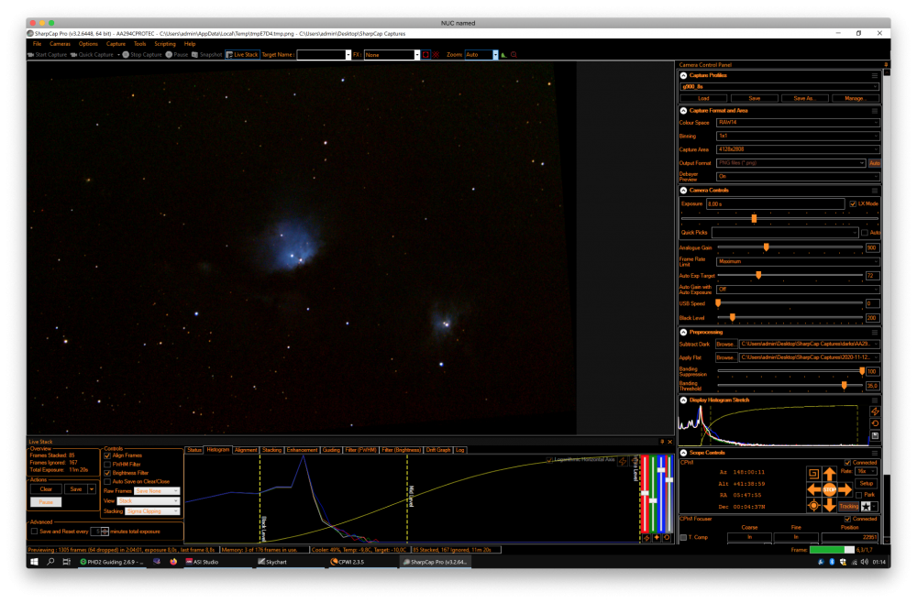The height and width of the screenshot is (603, 917).
Task: Click the red reticule overlay icon in toolbar
Action: coord(436,54)
